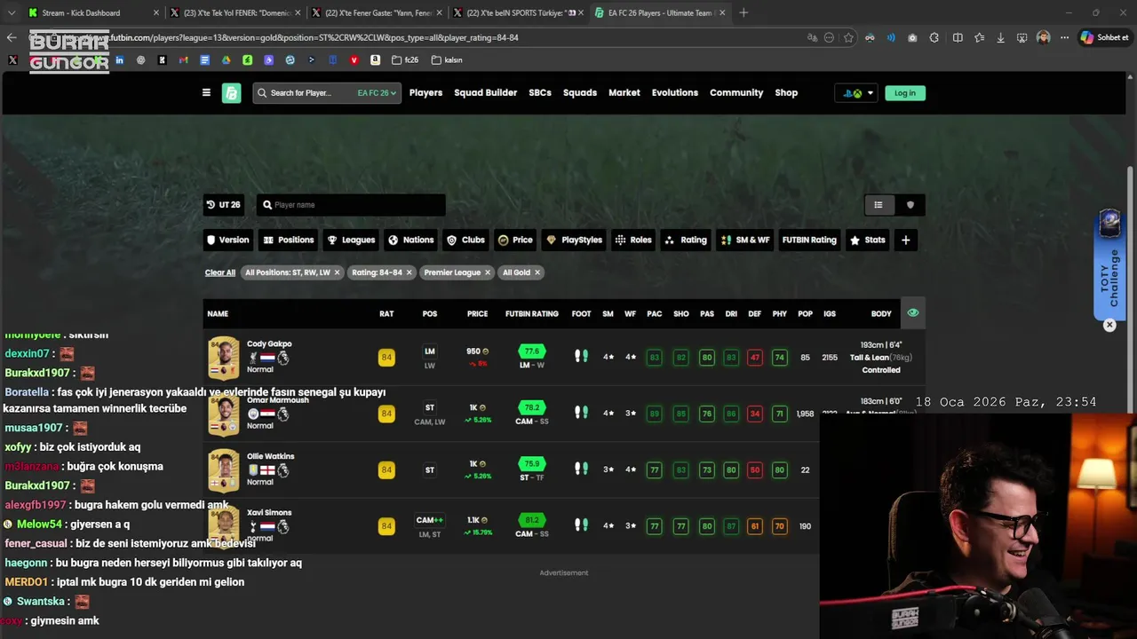Open the Community menu
This screenshot has width=1137, height=639.
736,93
